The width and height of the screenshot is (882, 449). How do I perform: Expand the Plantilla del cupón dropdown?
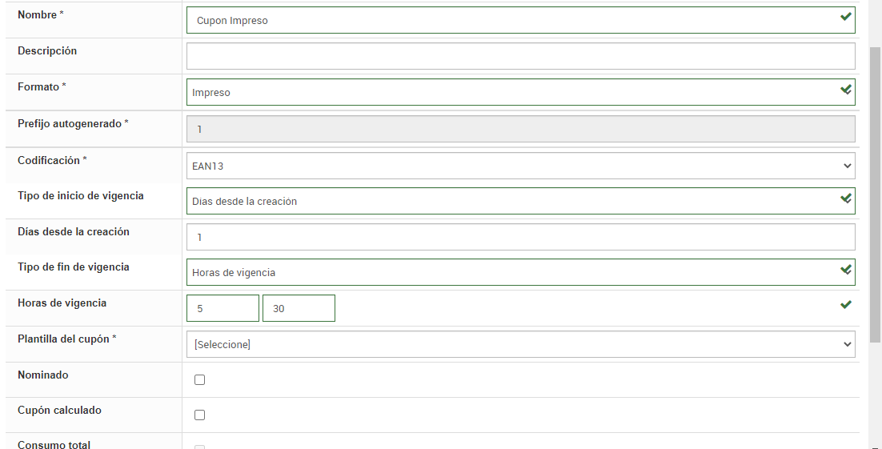click(520, 344)
